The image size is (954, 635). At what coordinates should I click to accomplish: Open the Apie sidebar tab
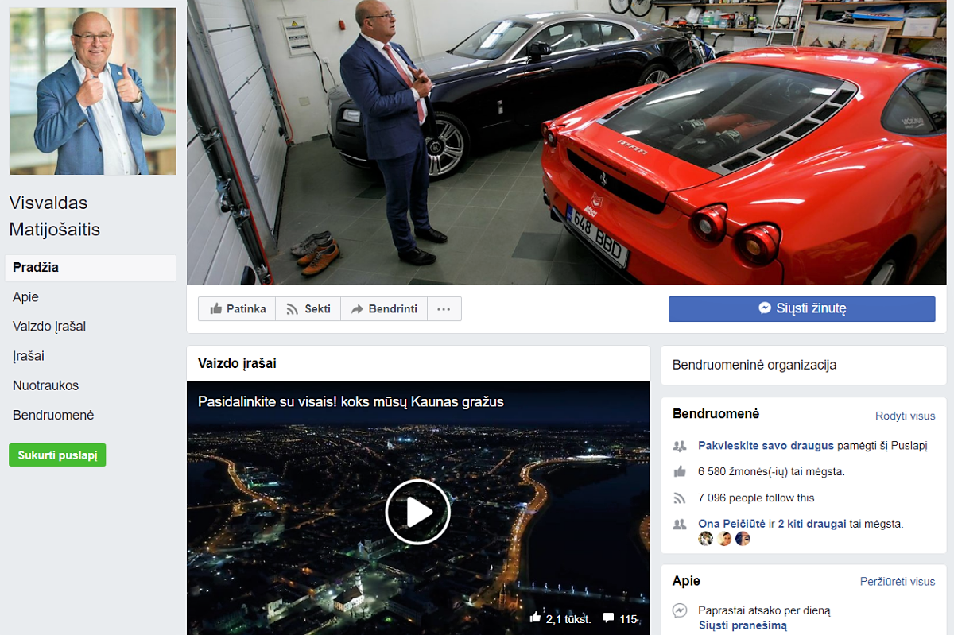coord(25,297)
